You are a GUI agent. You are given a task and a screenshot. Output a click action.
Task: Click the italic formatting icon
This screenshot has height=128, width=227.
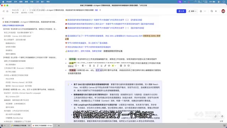[98, 66]
